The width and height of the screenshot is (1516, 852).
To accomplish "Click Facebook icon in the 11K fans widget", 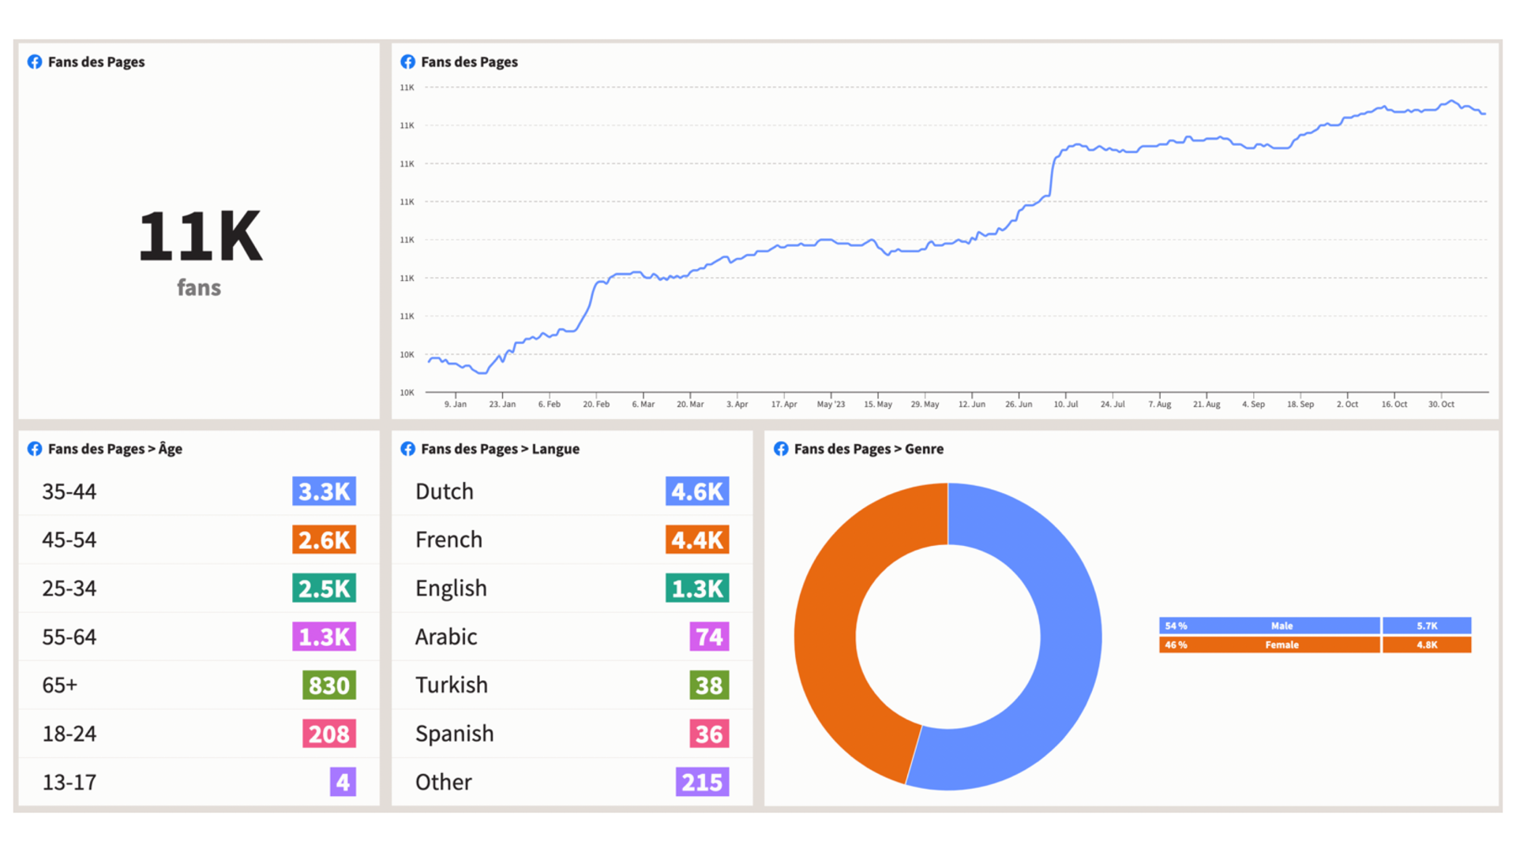I will click(35, 62).
